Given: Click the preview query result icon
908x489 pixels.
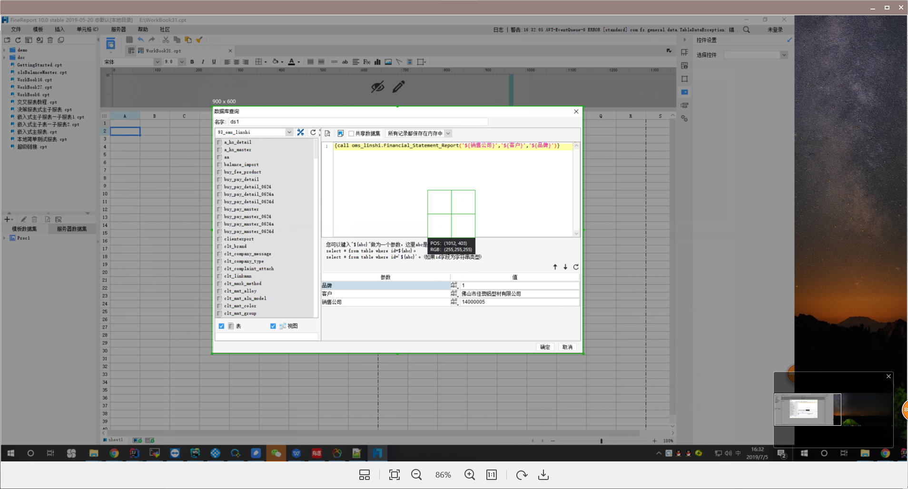Looking at the screenshot, I should click(327, 134).
